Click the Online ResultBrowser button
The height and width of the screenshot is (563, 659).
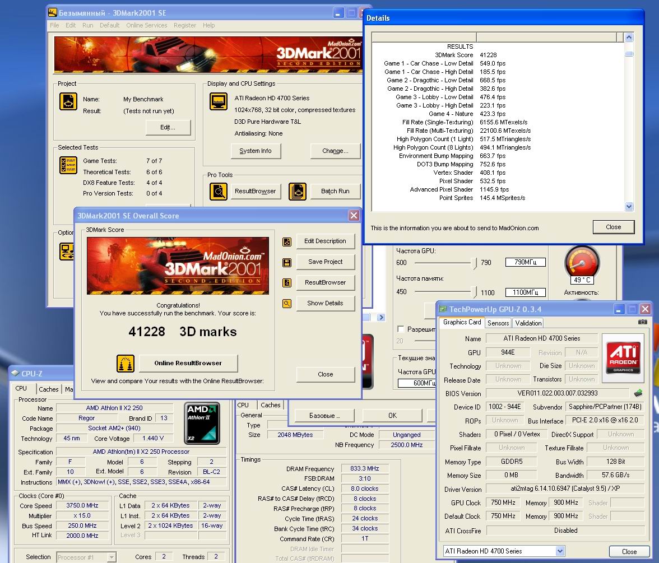click(188, 363)
